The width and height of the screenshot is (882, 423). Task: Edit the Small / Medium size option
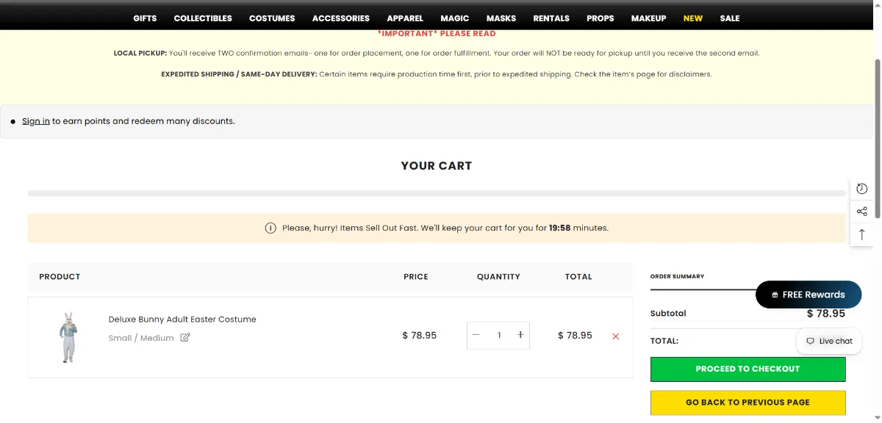click(185, 338)
